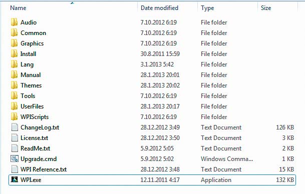This screenshot has width=305, height=194.
Task: Select the License.txt file icon
Action: [15, 137]
